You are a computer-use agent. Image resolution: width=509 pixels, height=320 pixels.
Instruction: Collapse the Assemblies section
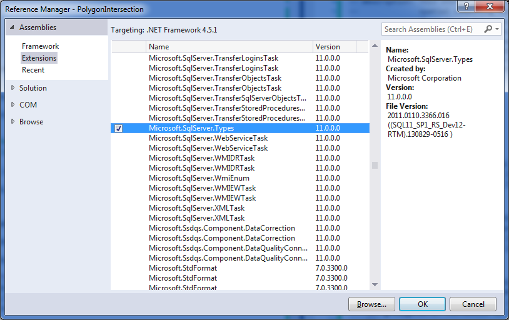click(x=12, y=27)
